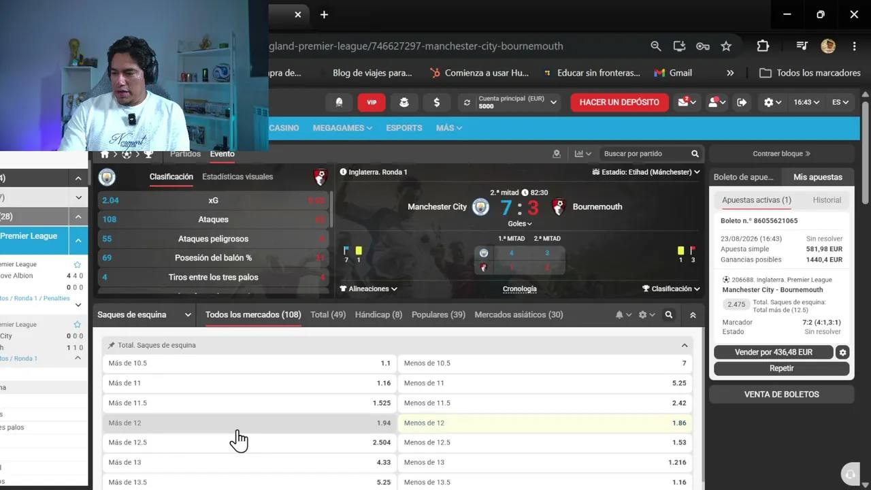Viewport: 871px width, 490px height.
Task: Click the Repetir bet button
Action: pyautogui.click(x=781, y=368)
